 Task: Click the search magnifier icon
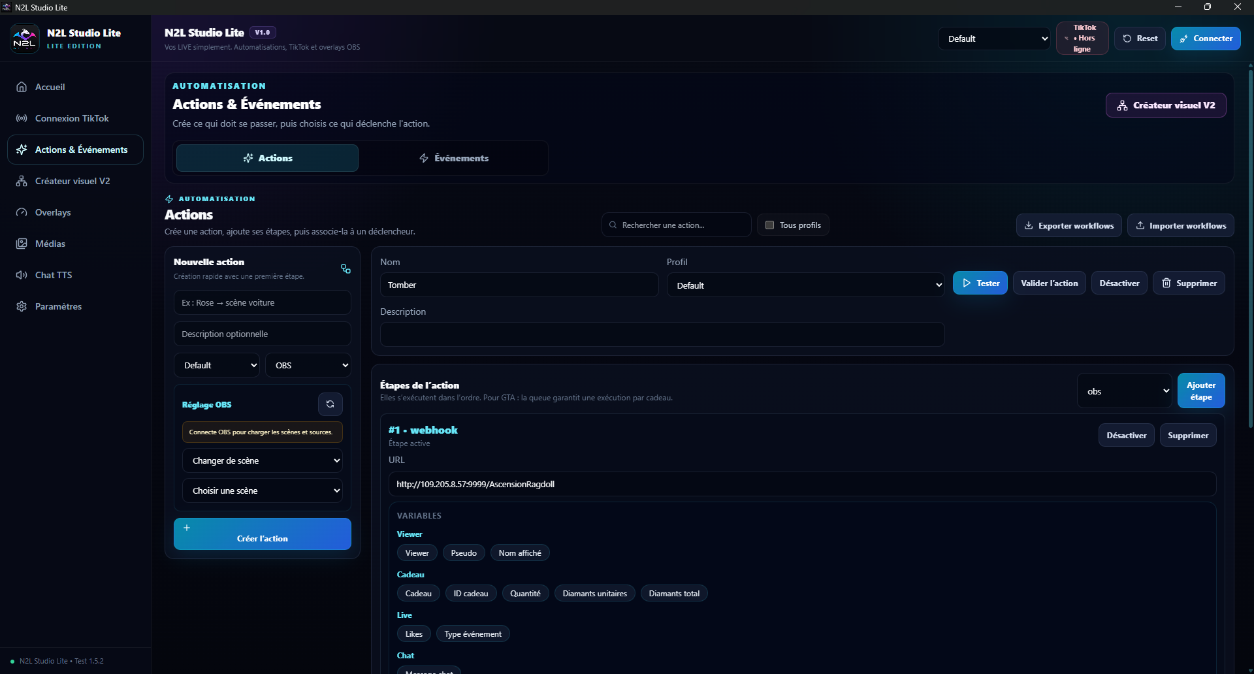613,225
